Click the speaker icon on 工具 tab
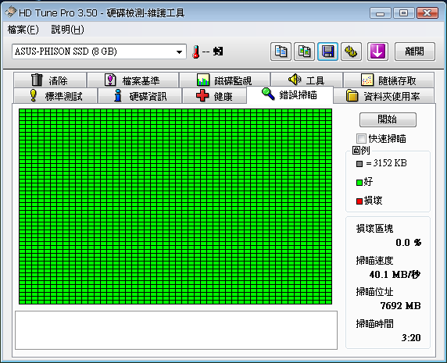This screenshot has width=447, height=363. tap(295, 80)
